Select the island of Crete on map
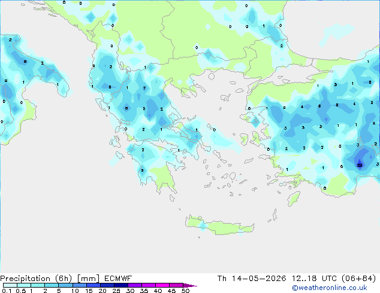Image resolution: width=380 pixels, height=293 pixels. 219,225
